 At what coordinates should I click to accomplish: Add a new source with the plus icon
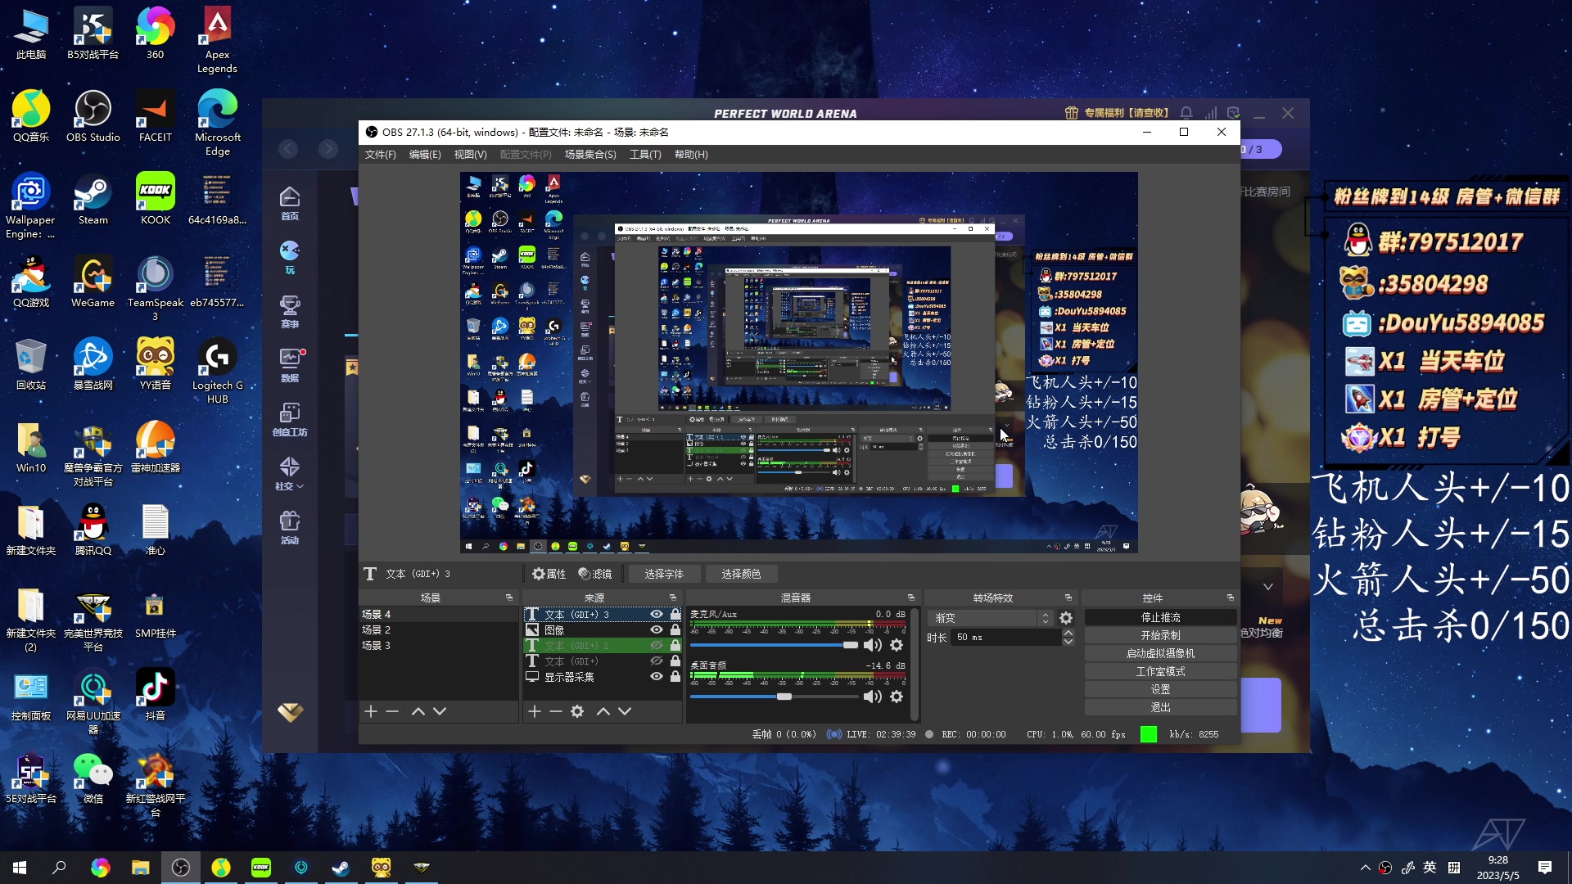535,711
